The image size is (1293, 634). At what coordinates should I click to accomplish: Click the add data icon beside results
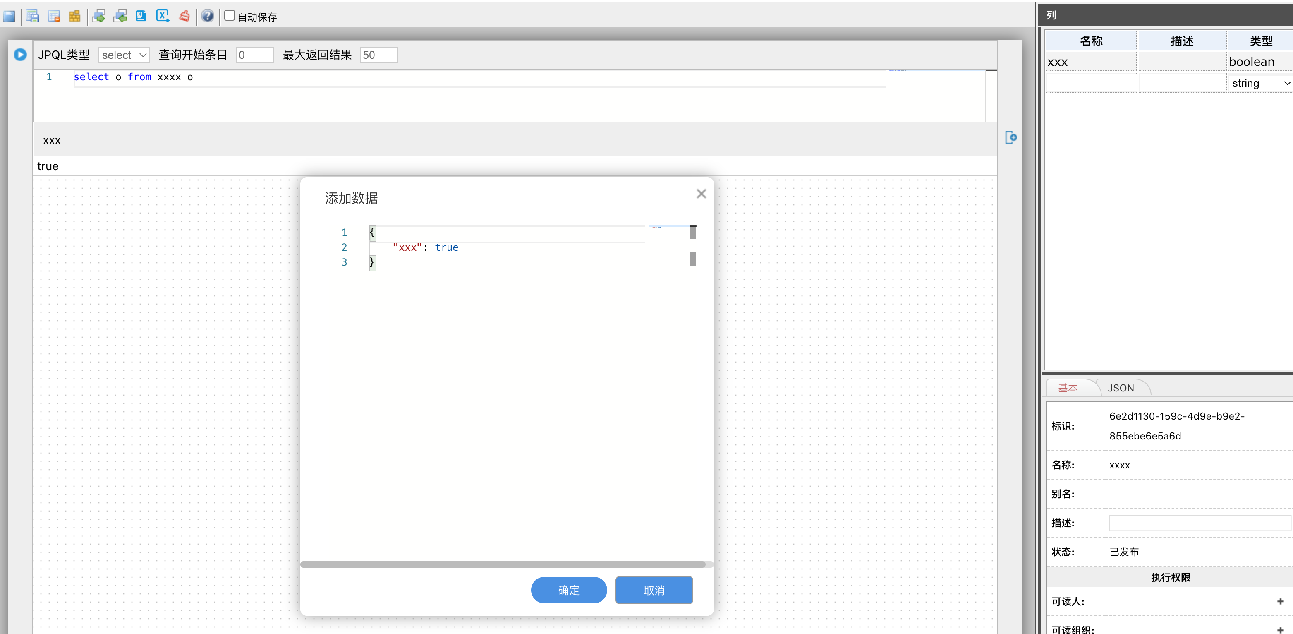[1010, 137]
